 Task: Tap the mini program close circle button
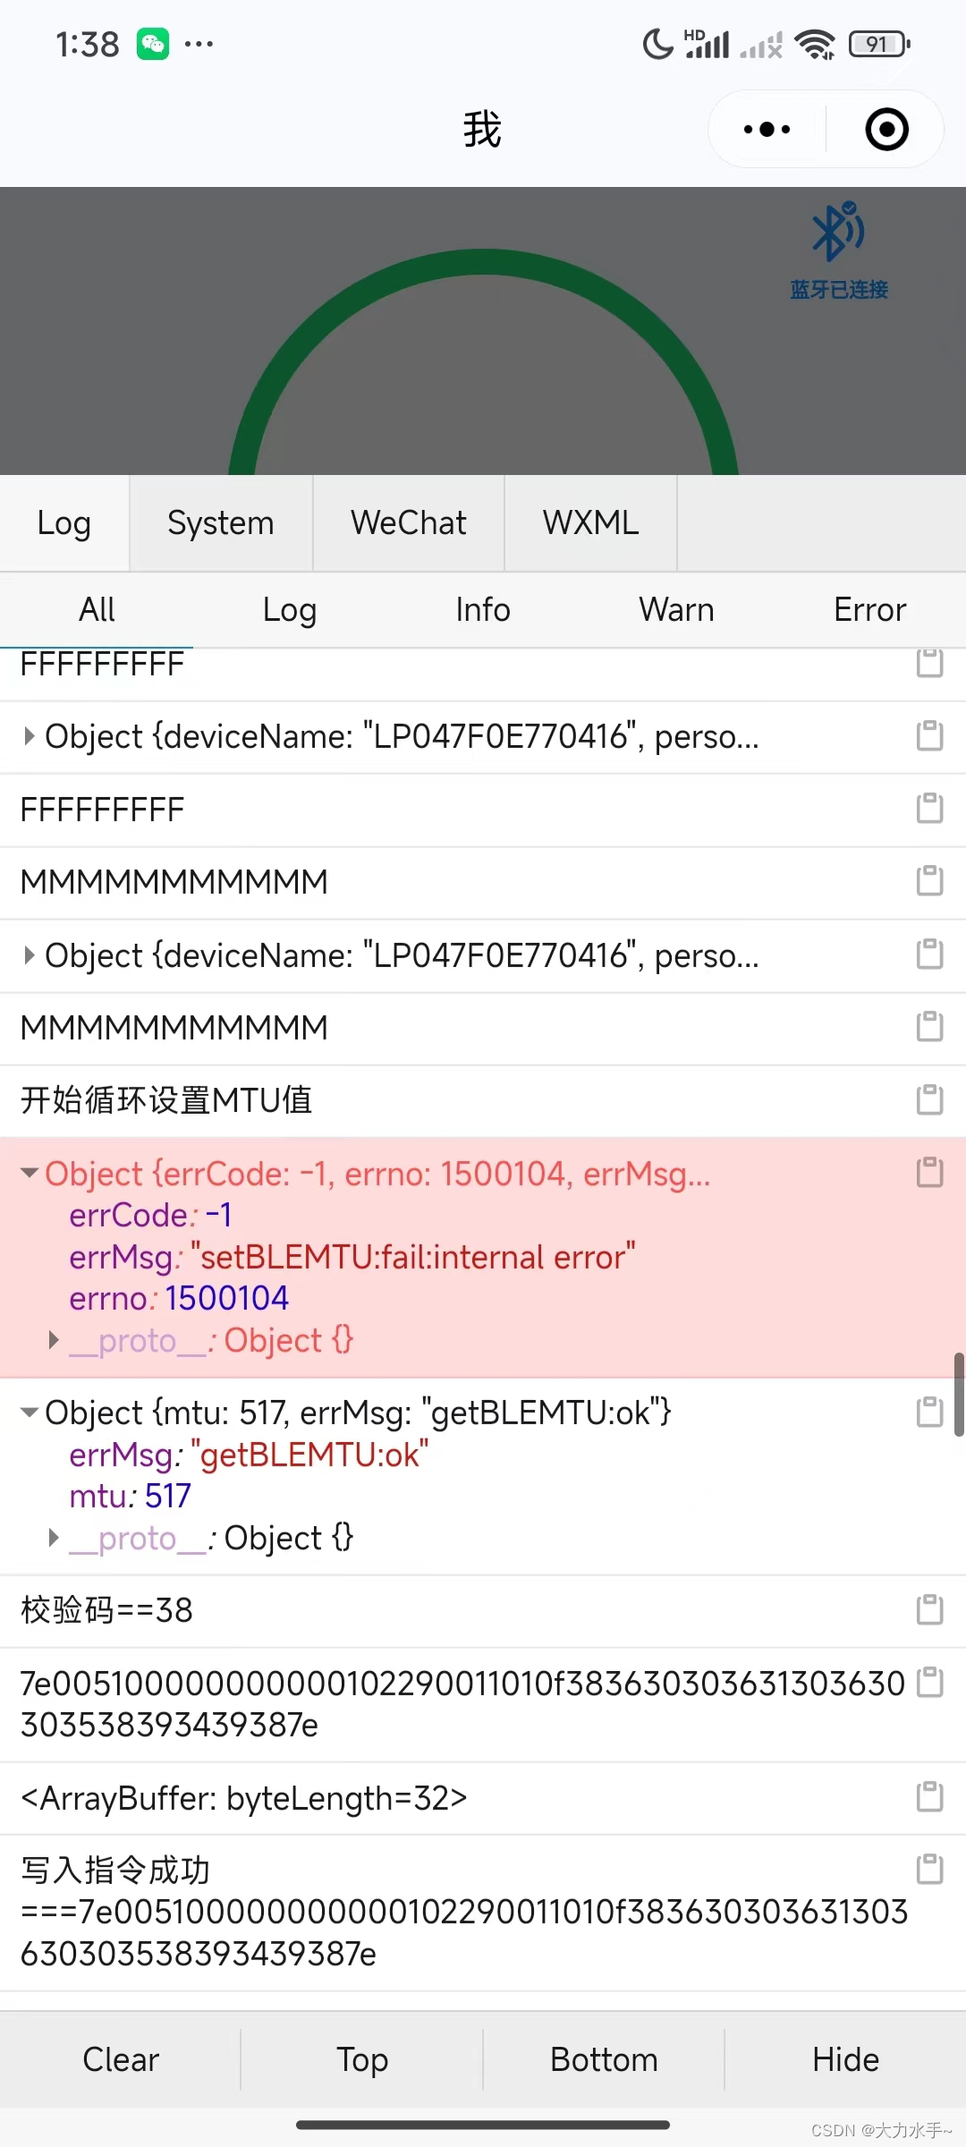pyautogui.click(x=886, y=130)
